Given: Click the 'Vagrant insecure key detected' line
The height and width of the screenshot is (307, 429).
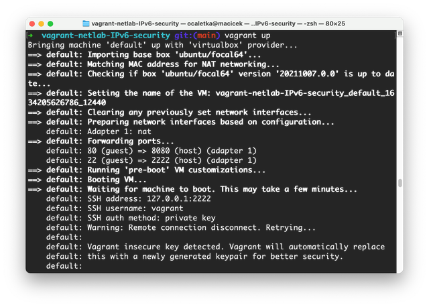Looking at the screenshot, I should [x=215, y=247].
